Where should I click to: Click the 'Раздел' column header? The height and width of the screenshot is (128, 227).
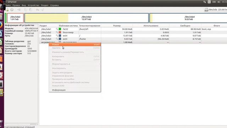(x=49, y=26)
